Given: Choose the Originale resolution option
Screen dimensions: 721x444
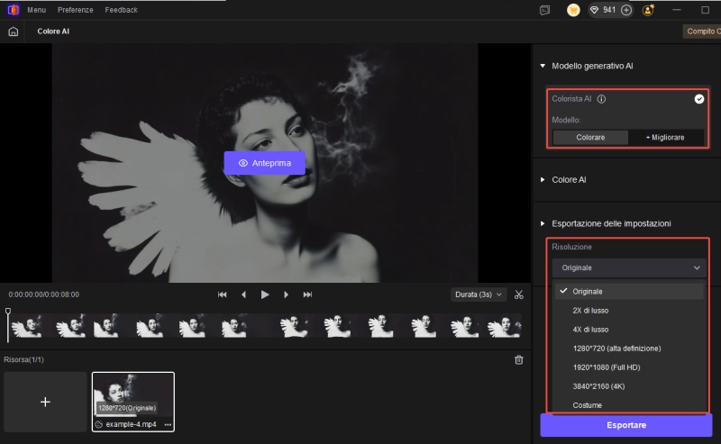Looking at the screenshot, I should (x=629, y=292).
